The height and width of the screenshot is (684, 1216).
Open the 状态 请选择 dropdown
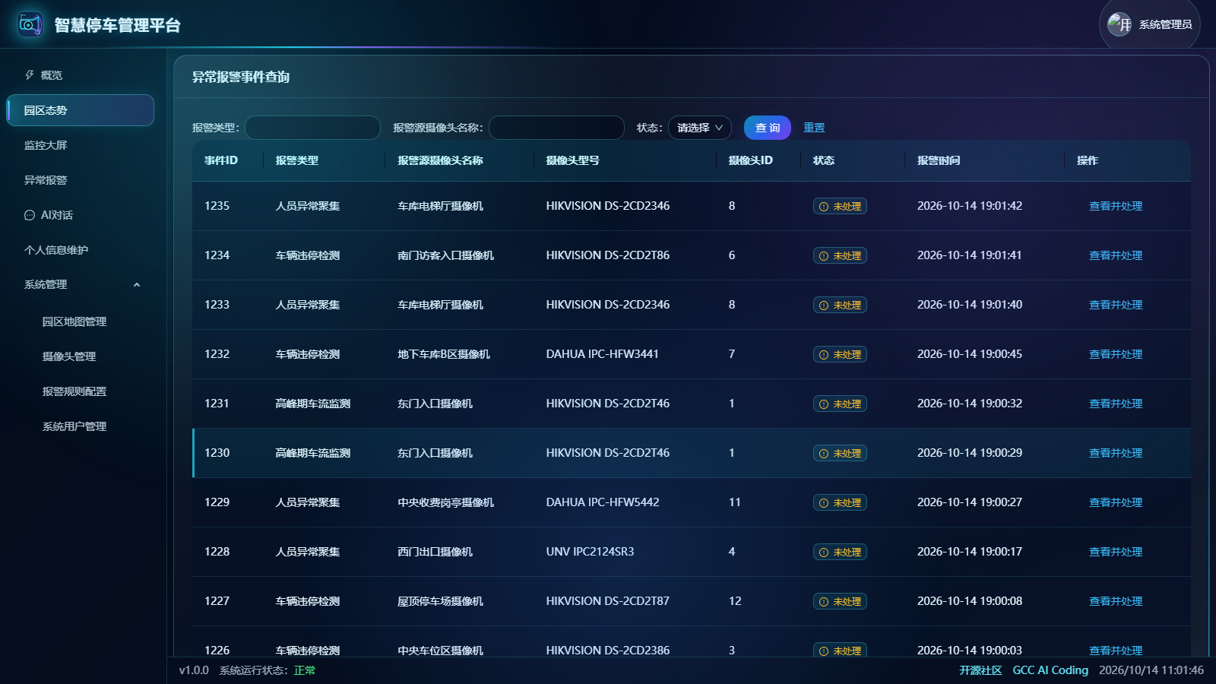click(699, 128)
